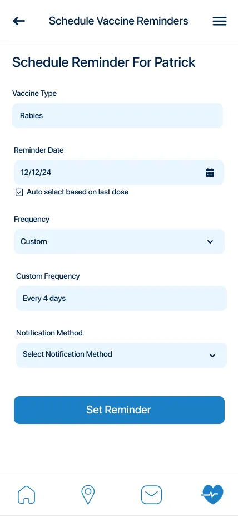Image resolution: width=238 pixels, height=516 pixels.
Task: Open the Select Notification Method dropdown
Action: click(x=121, y=355)
